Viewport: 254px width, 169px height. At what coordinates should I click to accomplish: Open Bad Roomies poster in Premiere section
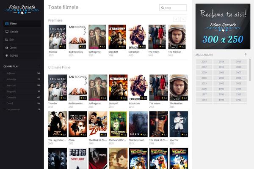pos(77,37)
